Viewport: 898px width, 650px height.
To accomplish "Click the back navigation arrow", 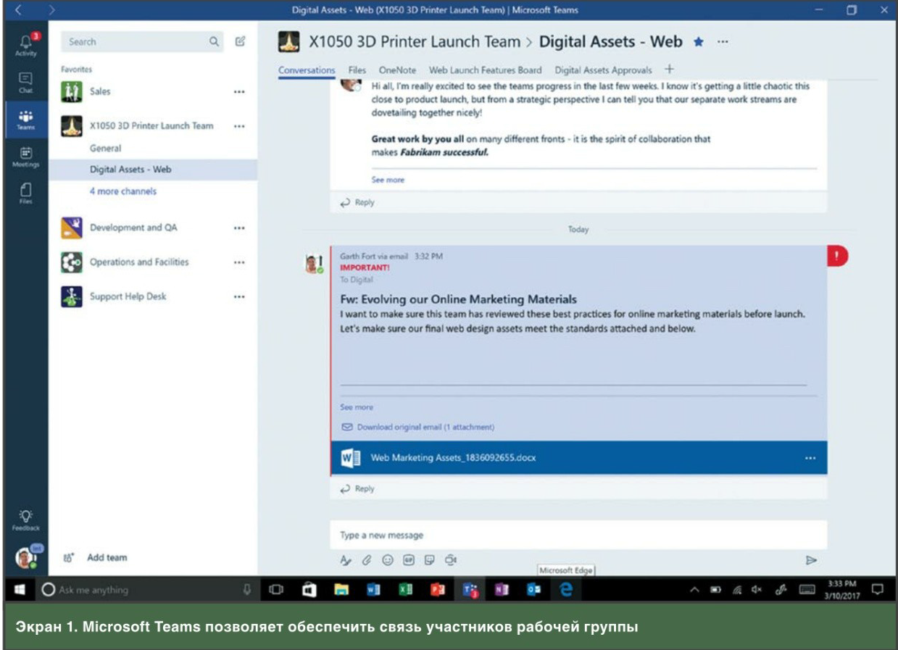I will tap(17, 10).
